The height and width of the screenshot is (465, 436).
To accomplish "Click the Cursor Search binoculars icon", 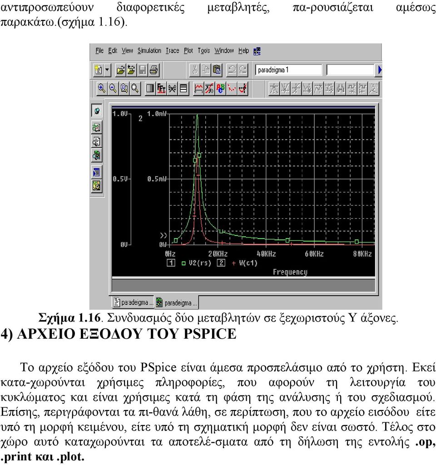I will [x=341, y=89].
